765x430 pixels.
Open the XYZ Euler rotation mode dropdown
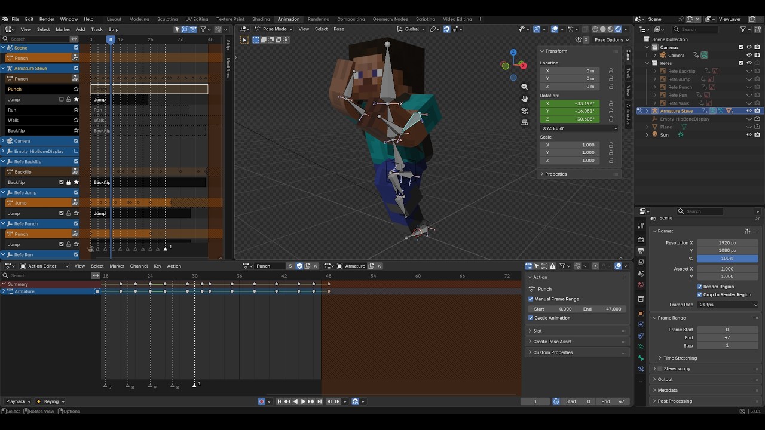coord(580,128)
